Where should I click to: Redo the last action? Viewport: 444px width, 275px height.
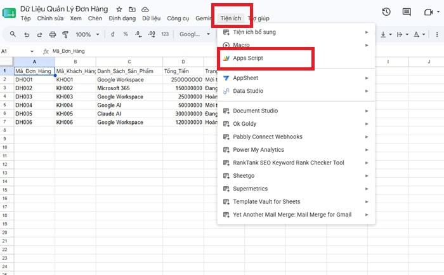click(x=39, y=34)
